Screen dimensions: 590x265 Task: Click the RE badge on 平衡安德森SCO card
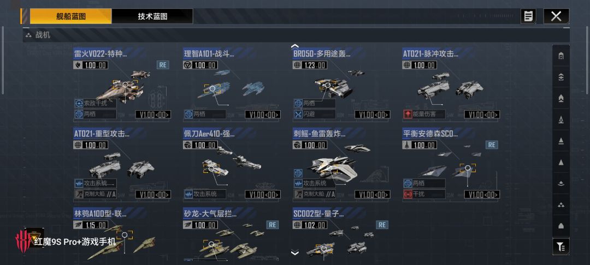(492, 144)
